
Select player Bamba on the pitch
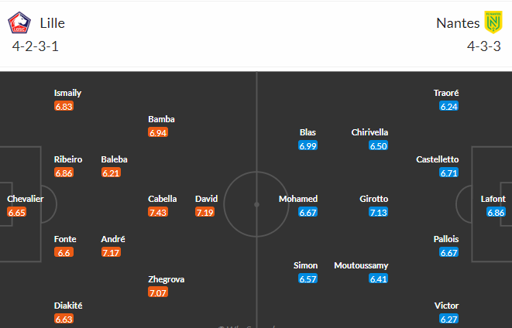pyautogui.click(x=161, y=119)
